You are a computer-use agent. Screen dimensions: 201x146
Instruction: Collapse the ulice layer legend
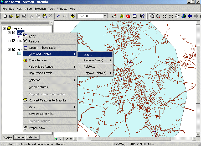click(x=9, y=41)
